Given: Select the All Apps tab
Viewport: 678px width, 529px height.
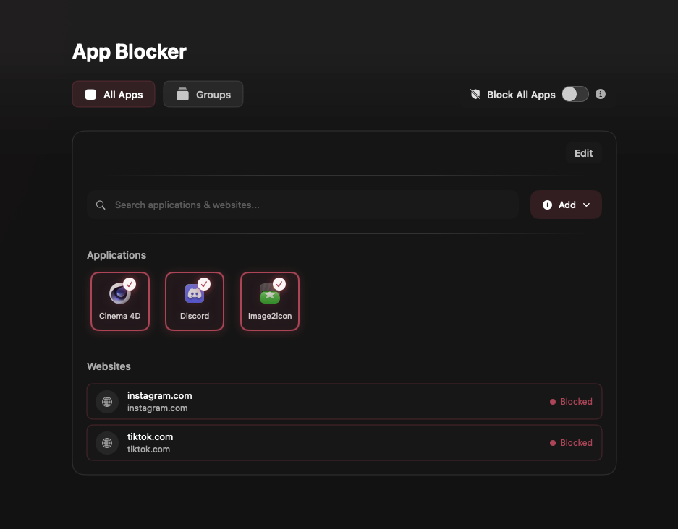Looking at the screenshot, I should tap(113, 94).
